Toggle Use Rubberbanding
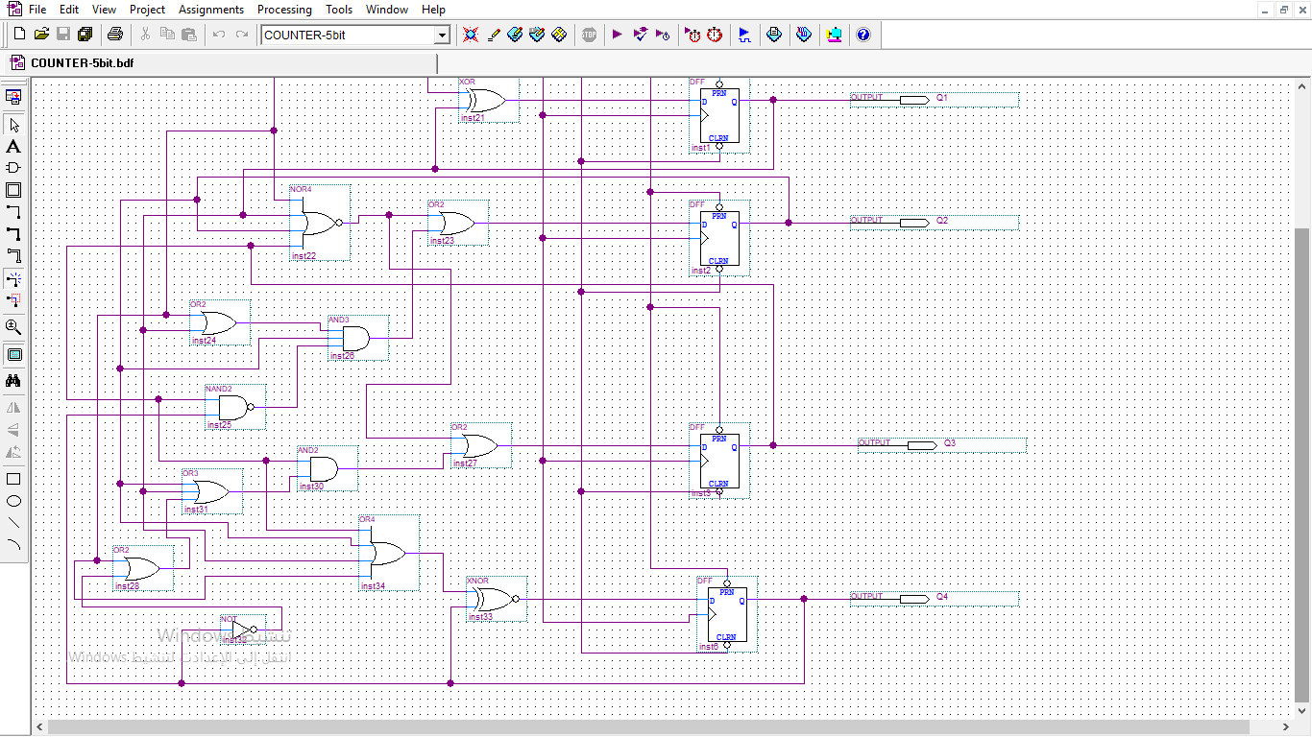The image size is (1312, 737). click(x=13, y=279)
